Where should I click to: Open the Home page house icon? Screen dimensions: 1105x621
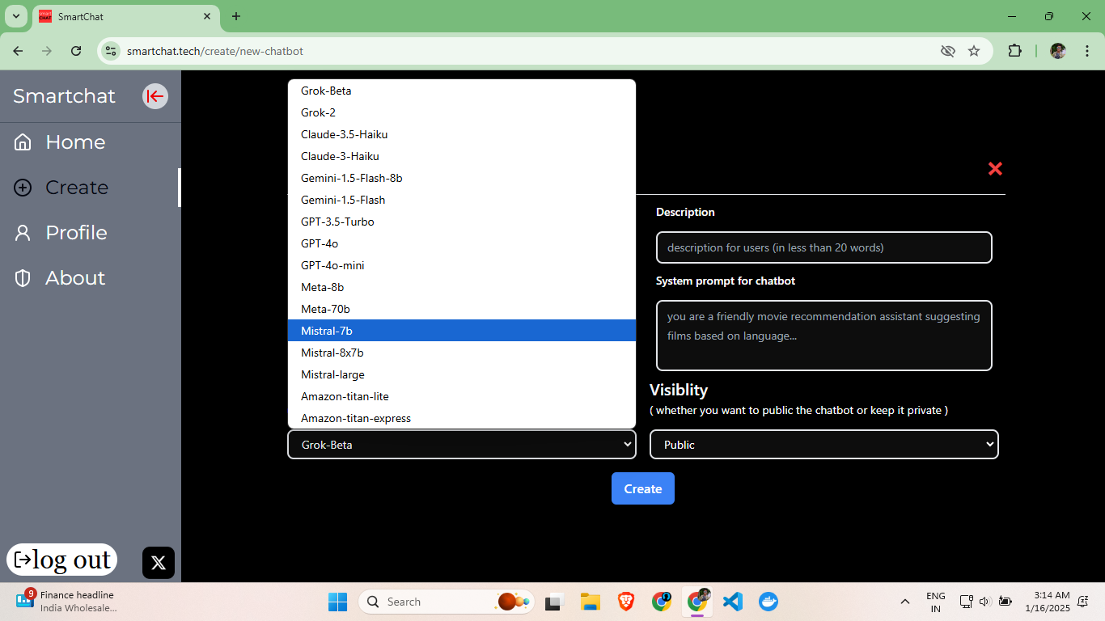pyautogui.click(x=23, y=142)
